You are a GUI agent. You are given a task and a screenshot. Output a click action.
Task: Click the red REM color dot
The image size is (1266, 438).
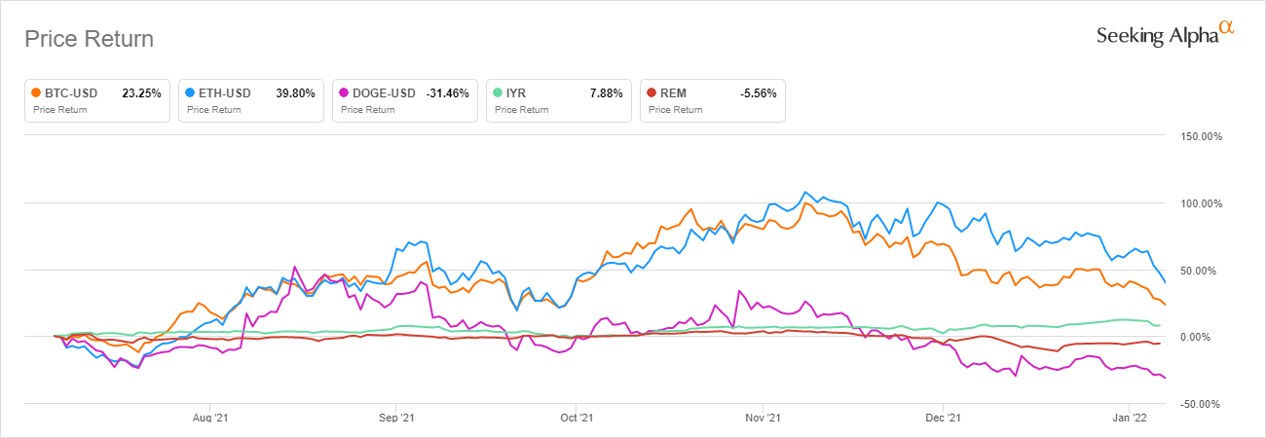click(x=652, y=93)
